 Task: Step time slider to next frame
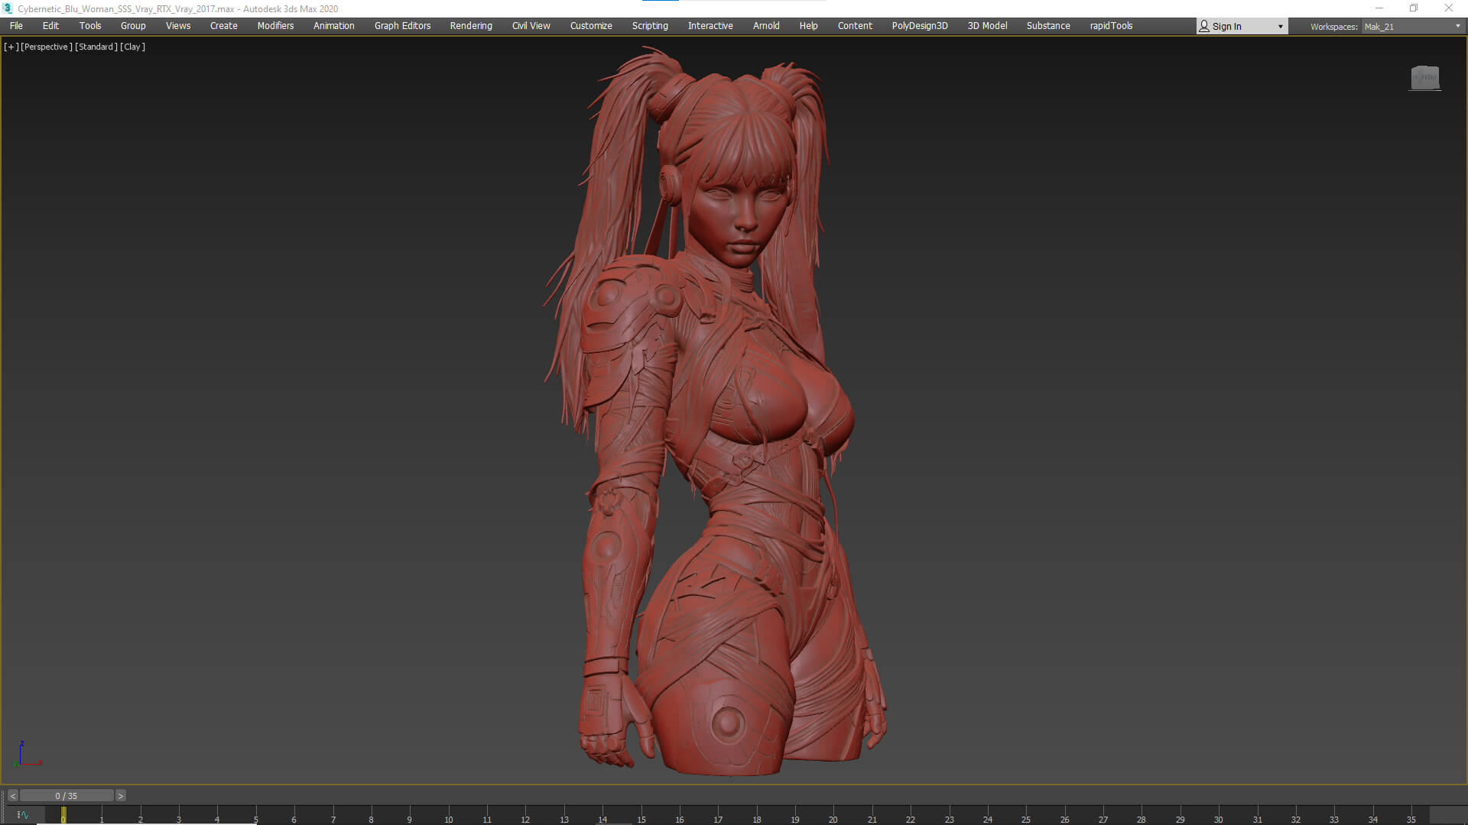[120, 796]
